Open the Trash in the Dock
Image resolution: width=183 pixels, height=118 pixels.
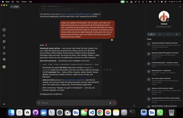[172, 112]
